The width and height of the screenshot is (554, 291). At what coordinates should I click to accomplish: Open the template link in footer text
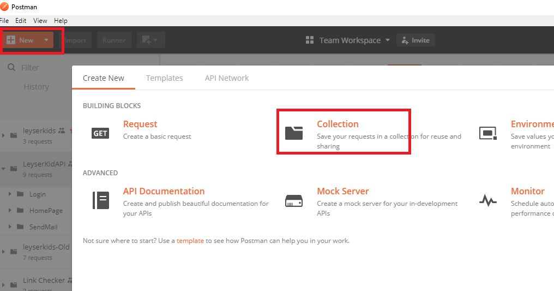click(x=190, y=241)
